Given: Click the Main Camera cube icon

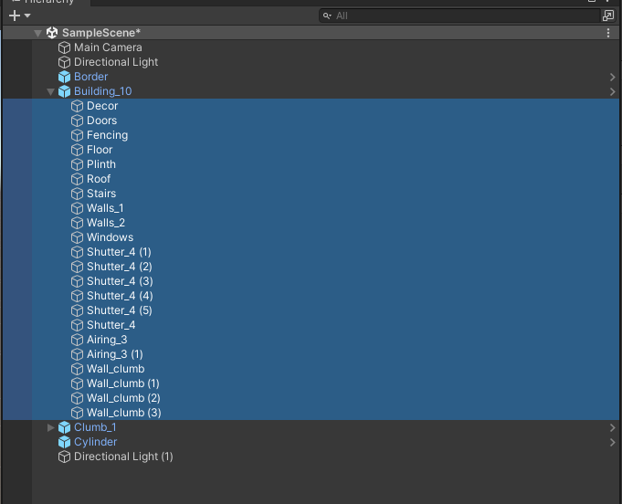Looking at the screenshot, I should click(x=64, y=47).
